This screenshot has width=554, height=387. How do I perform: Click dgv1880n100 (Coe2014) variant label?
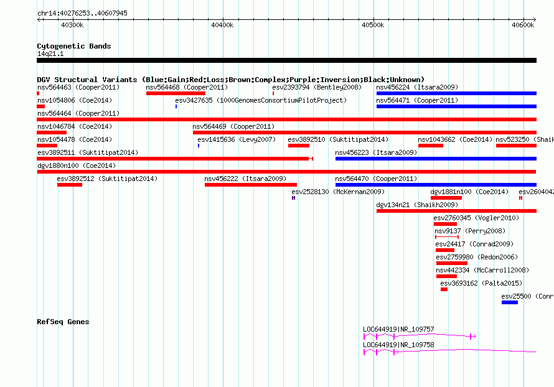click(77, 166)
